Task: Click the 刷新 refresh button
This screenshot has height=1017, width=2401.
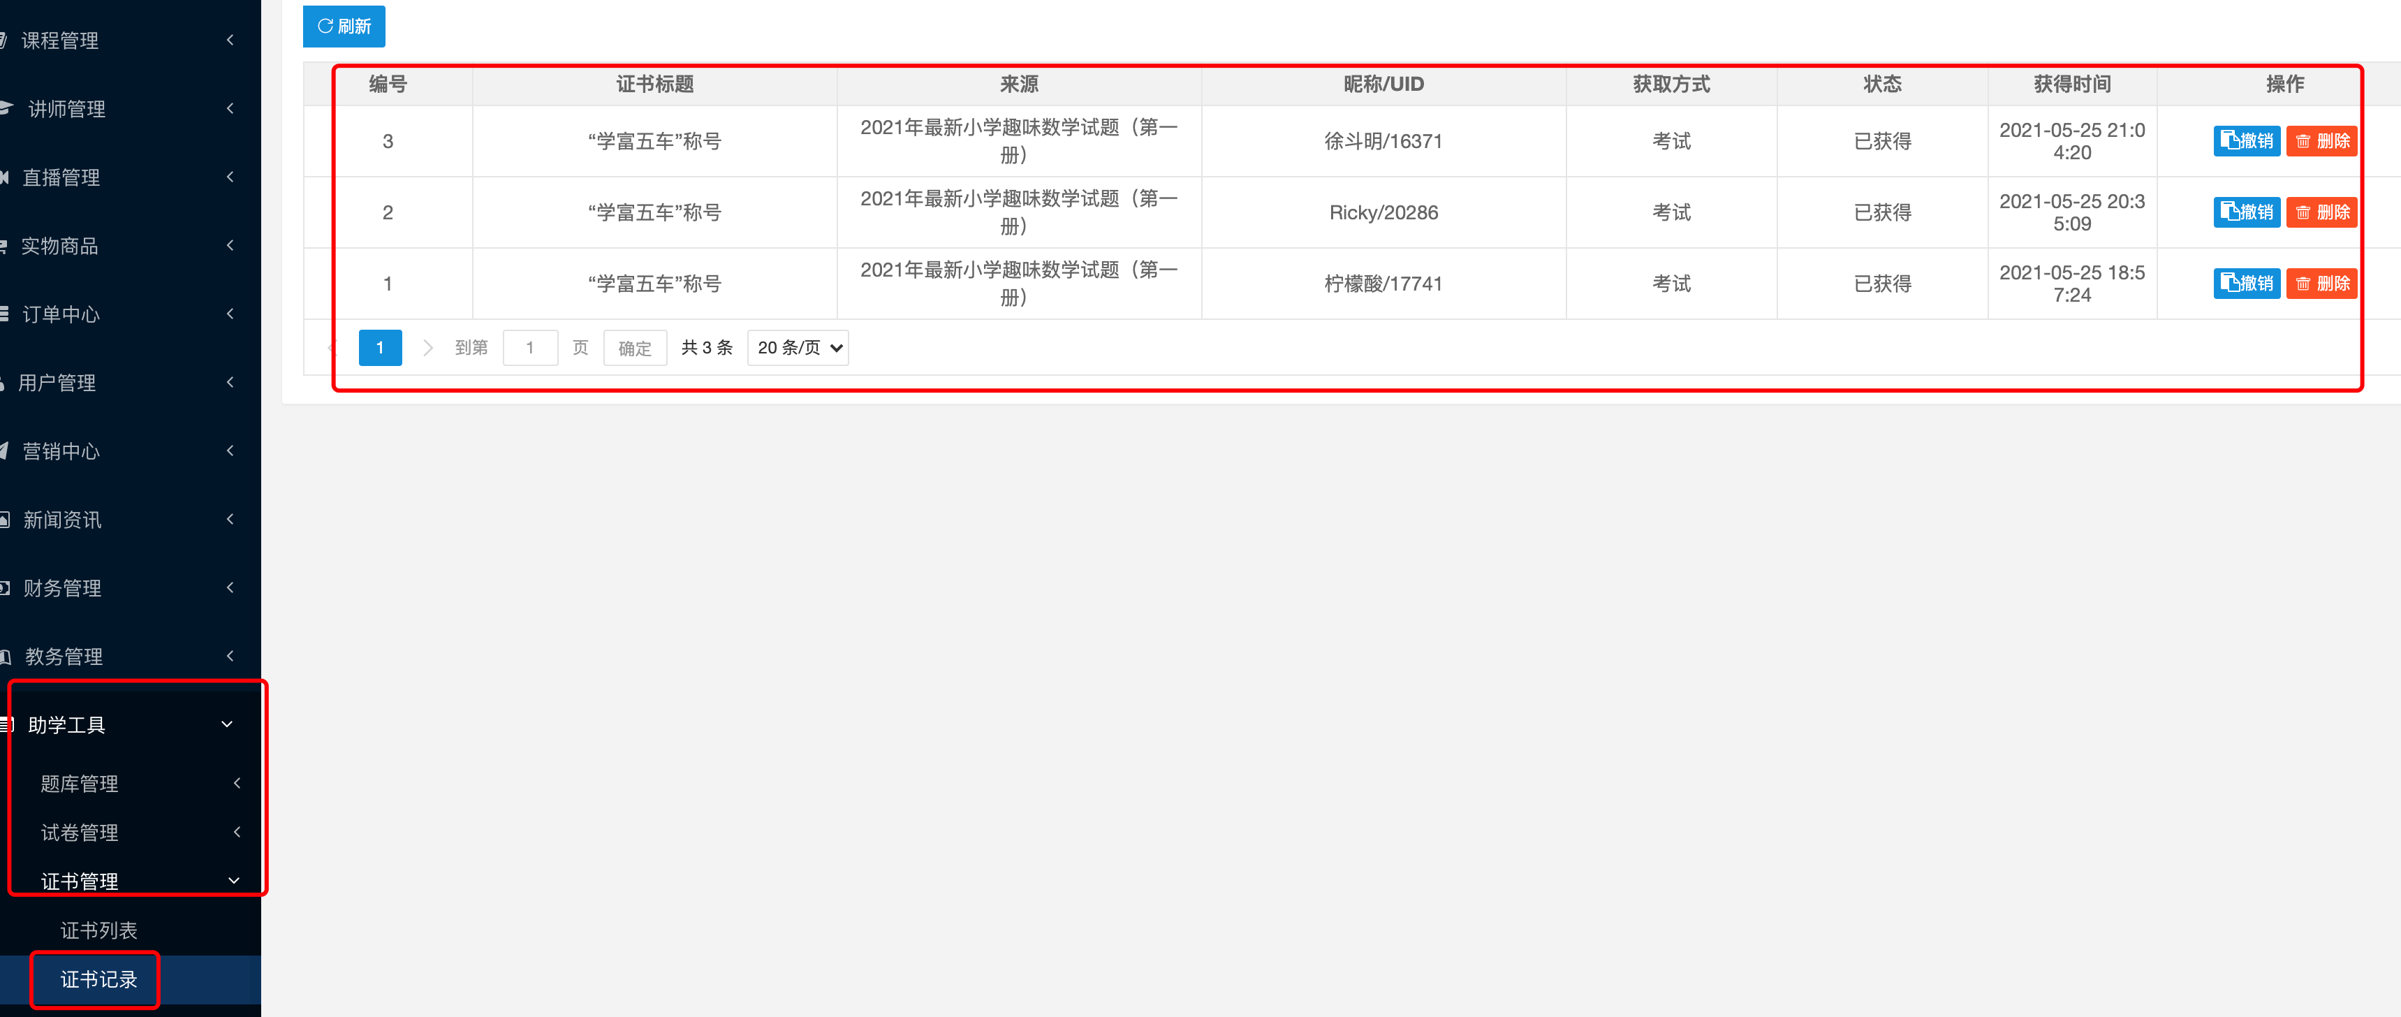Action: (x=344, y=26)
